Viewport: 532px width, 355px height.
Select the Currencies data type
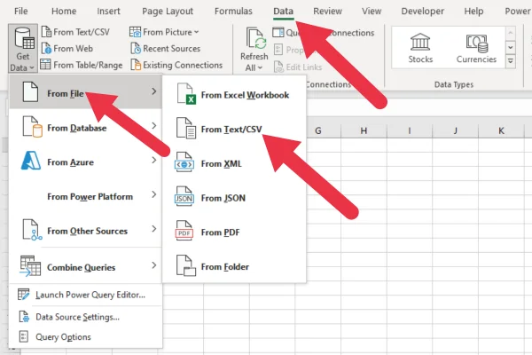click(476, 48)
